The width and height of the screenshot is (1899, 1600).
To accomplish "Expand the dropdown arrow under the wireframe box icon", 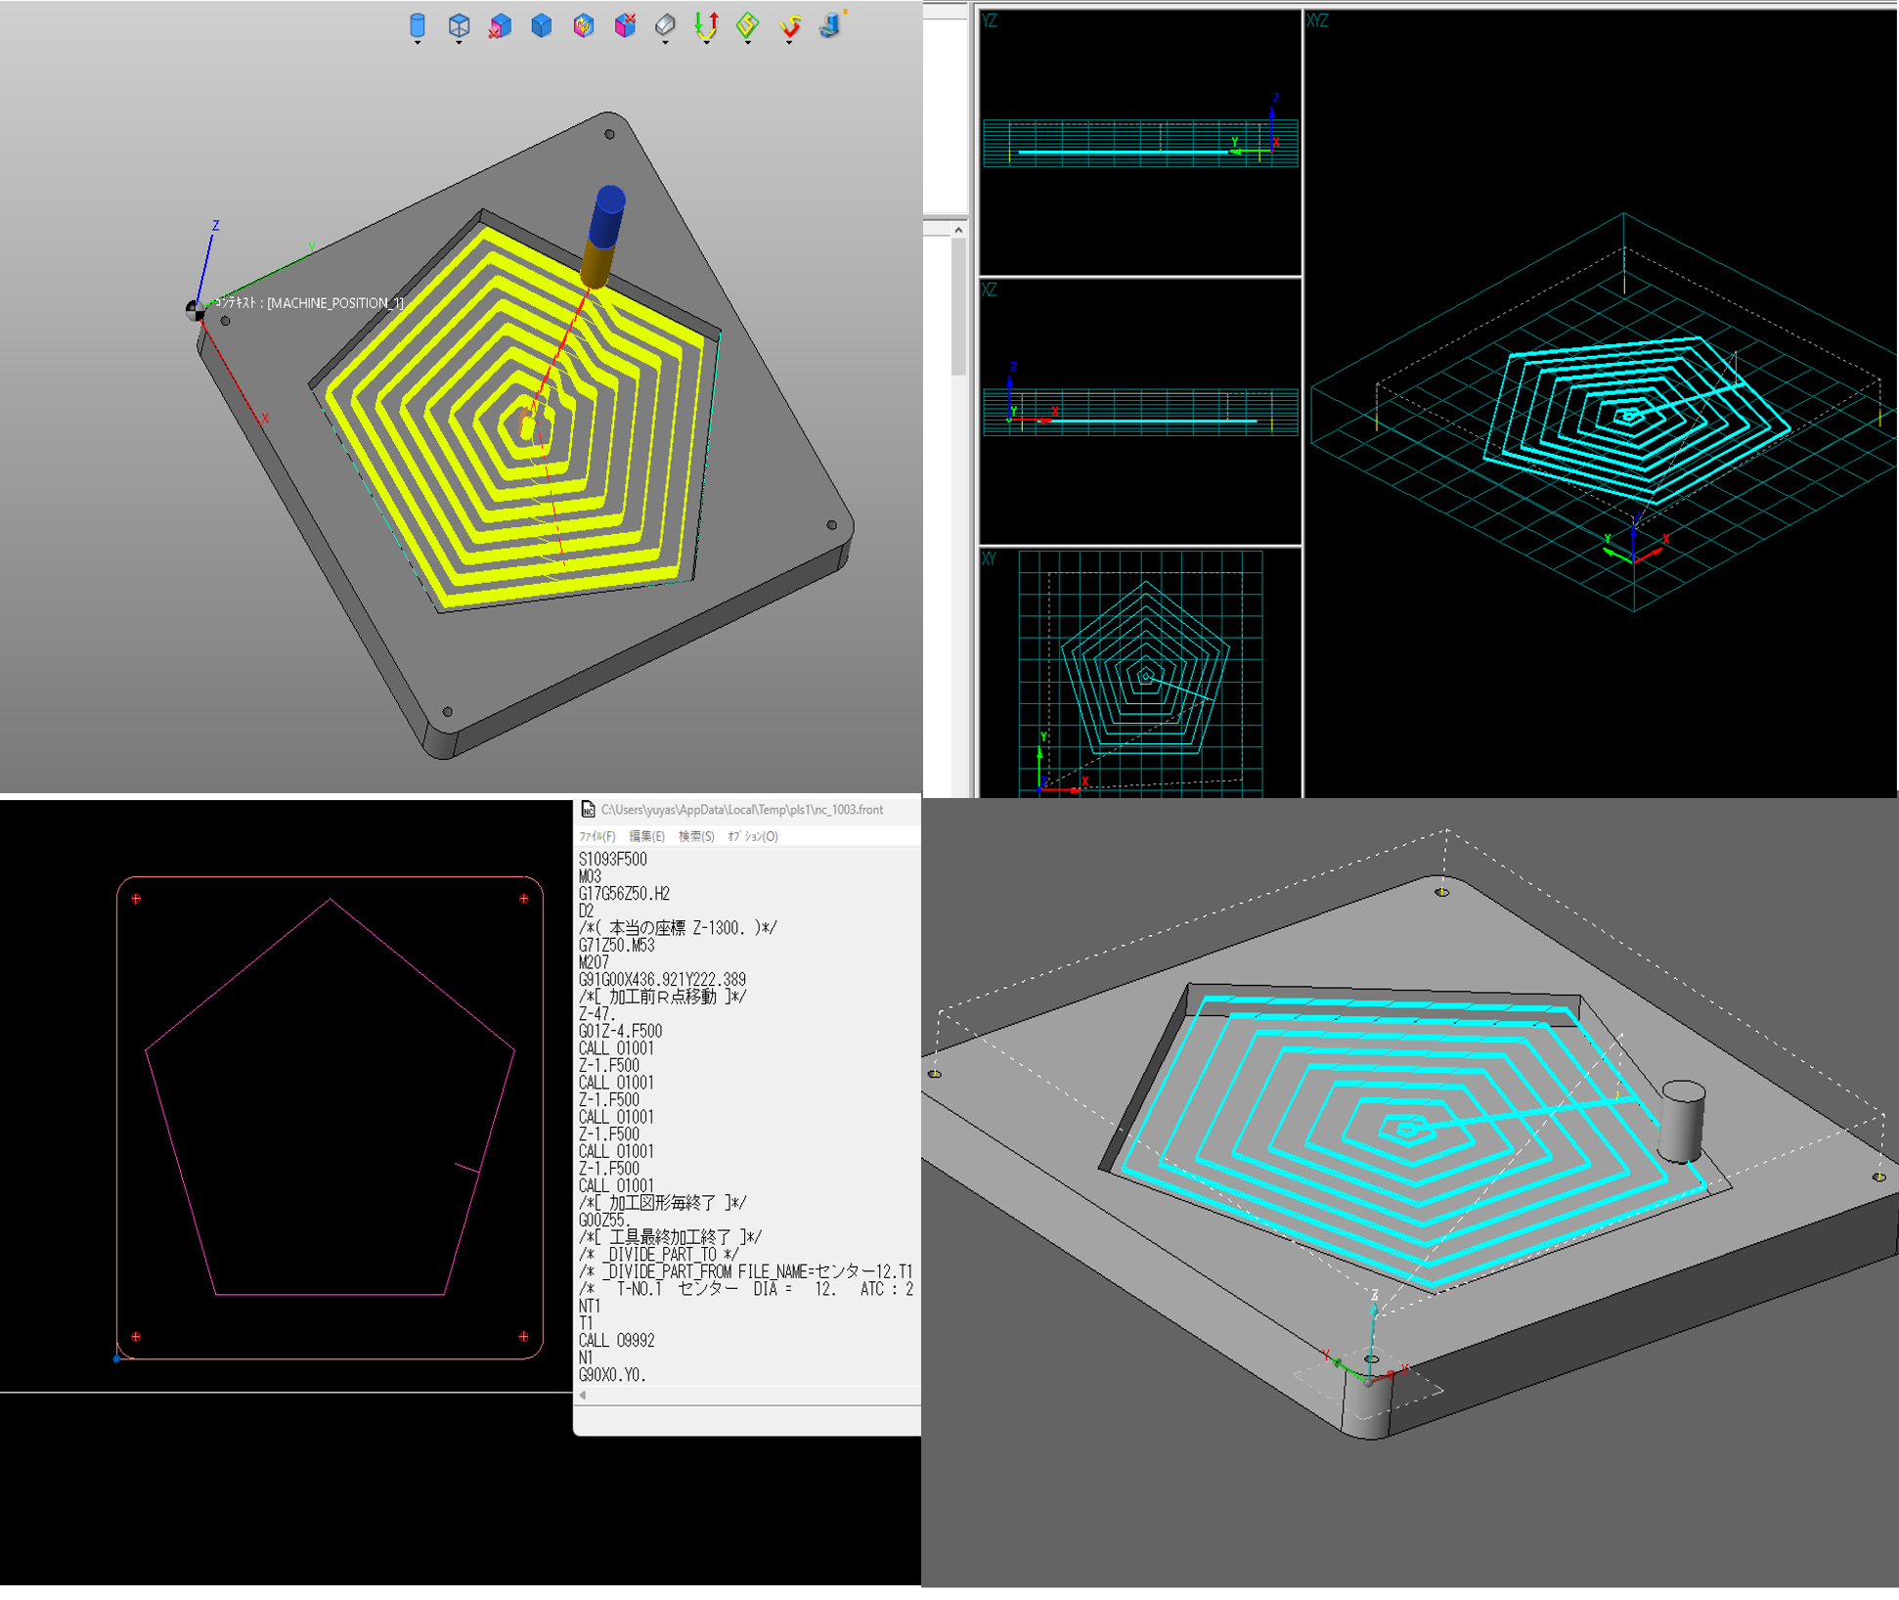I will [459, 43].
